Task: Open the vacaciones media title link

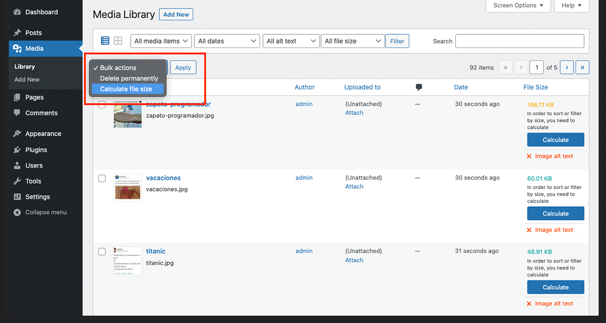Action: pyautogui.click(x=163, y=178)
